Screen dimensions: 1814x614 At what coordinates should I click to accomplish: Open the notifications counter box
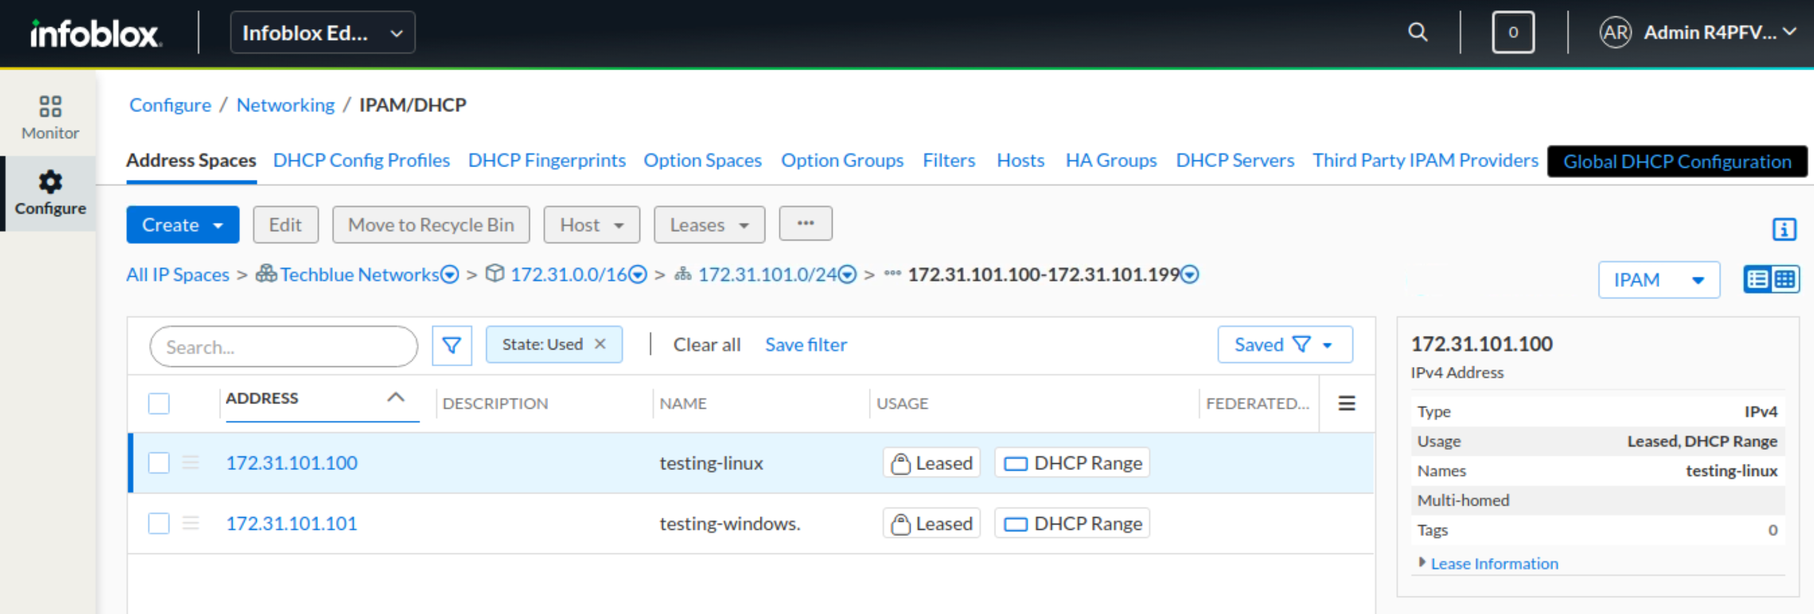[x=1512, y=32]
